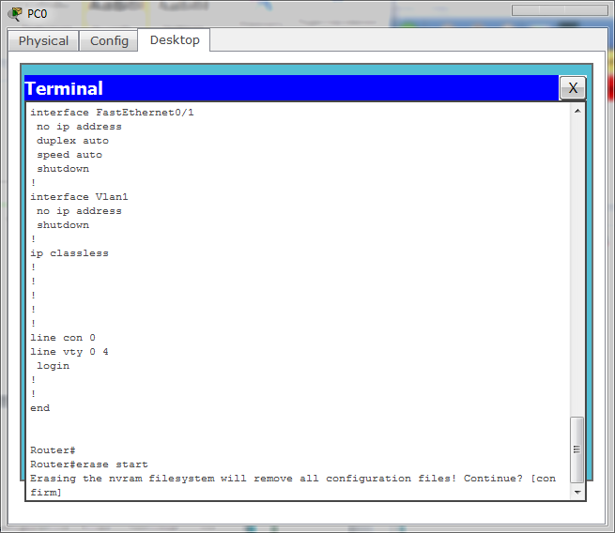Click the 'interface FastEthernet0/1' line
This screenshot has width=615, height=533.
click(112, 113)
